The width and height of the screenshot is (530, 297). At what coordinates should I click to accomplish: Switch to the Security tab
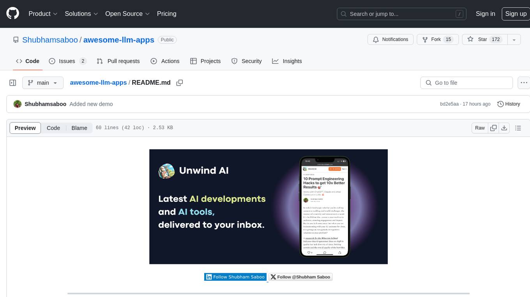click(x=246, y=61)
